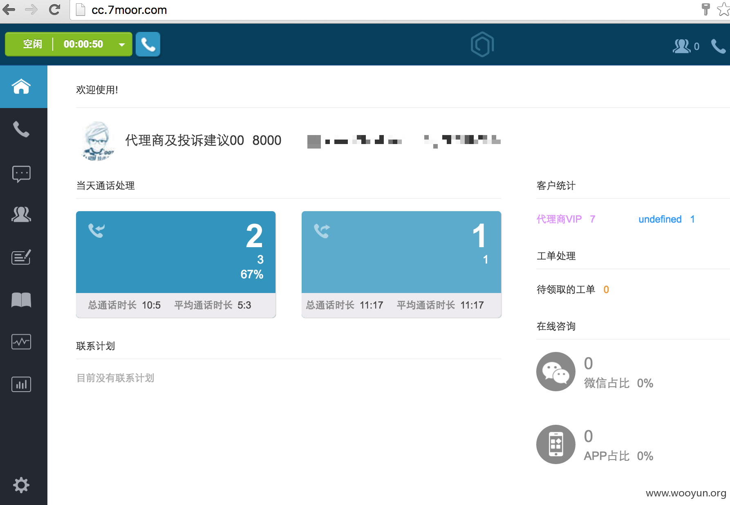Image resolution: width=730 pixels, height=505 pixels.
Task: Open the settings gear icon
Action: pos(21,485)
